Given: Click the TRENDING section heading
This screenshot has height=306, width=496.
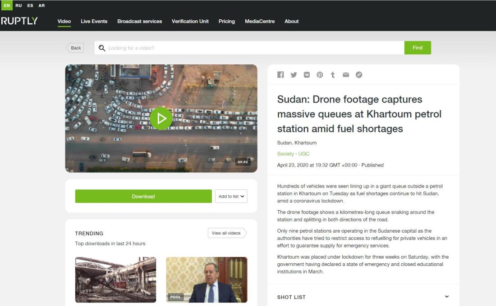Looking at the screenshot, I should (x=89, y=234).
